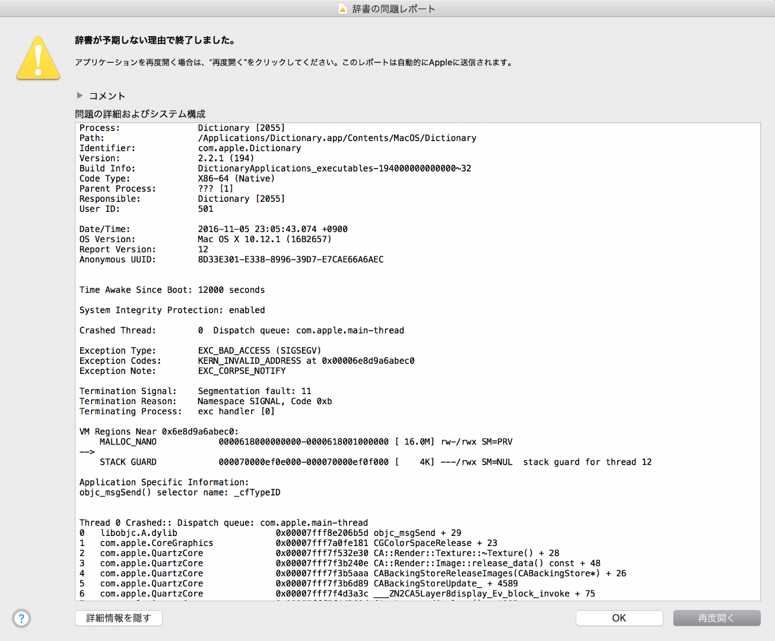775x641 pixels.
Task: Click the Parent Process value ??? [1]
Action: point(215,189)
